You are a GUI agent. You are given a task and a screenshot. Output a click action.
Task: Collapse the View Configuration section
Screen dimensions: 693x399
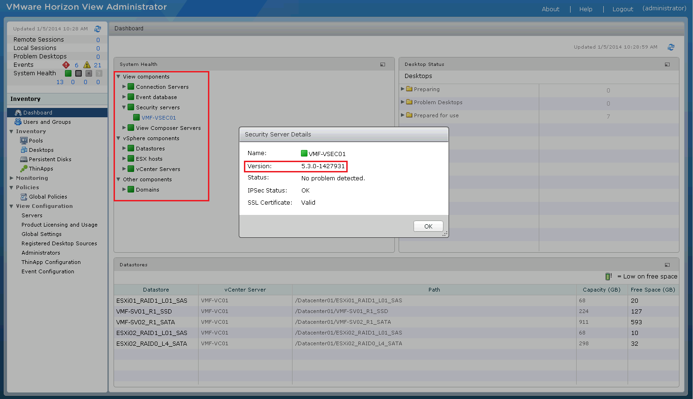point(11,206)
